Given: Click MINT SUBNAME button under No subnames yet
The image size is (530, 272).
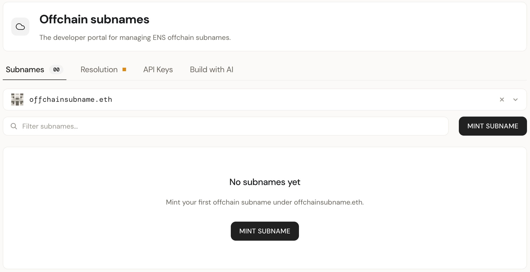Looking at the screenshot, I should (x=265, y=231).
